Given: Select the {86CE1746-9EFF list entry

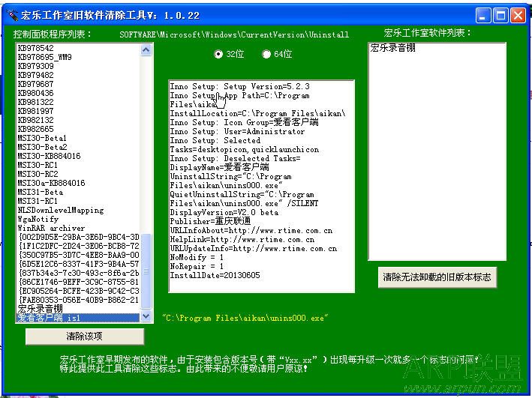Looking at the screenshot, I should (x=78, y=282).
